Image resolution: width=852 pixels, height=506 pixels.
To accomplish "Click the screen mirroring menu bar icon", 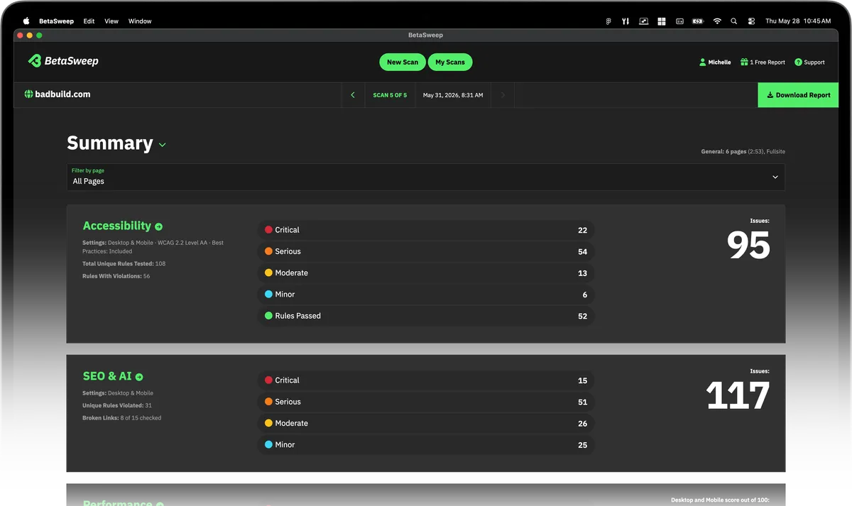I will click(644, 21).
